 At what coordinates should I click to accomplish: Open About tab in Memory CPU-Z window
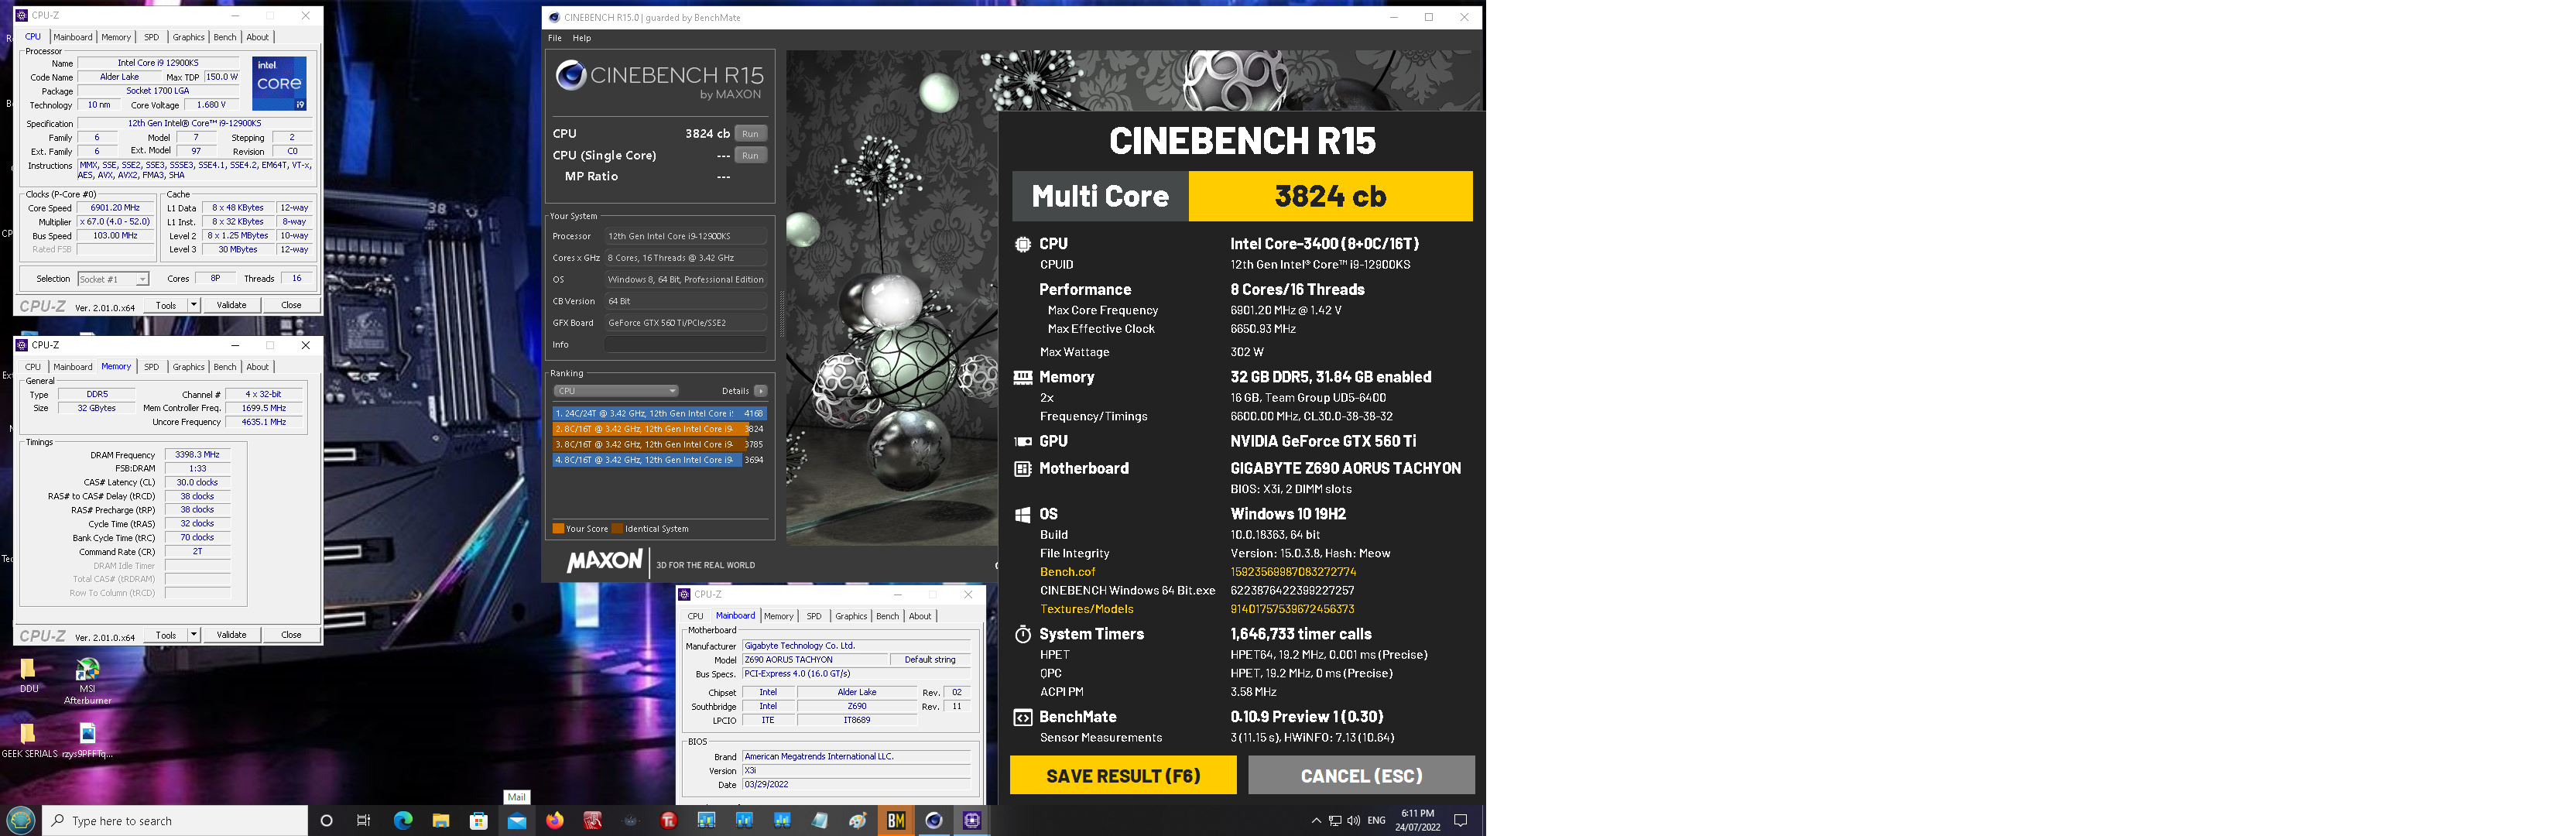click(x=258, y=367)
